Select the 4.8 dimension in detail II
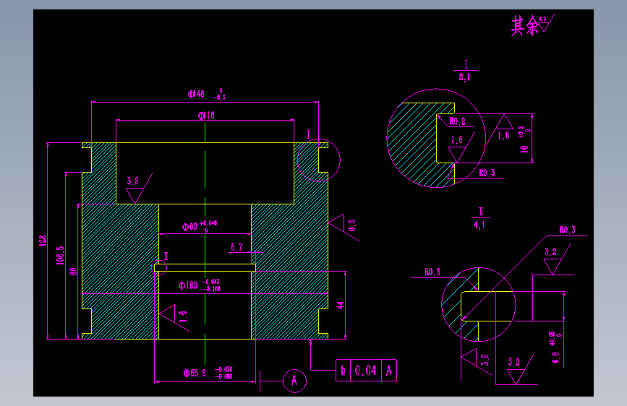 click(x=556, y=347)
